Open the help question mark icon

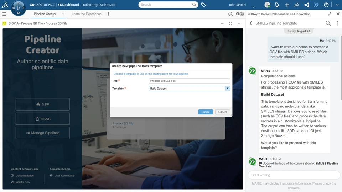(x=326, y=5)
